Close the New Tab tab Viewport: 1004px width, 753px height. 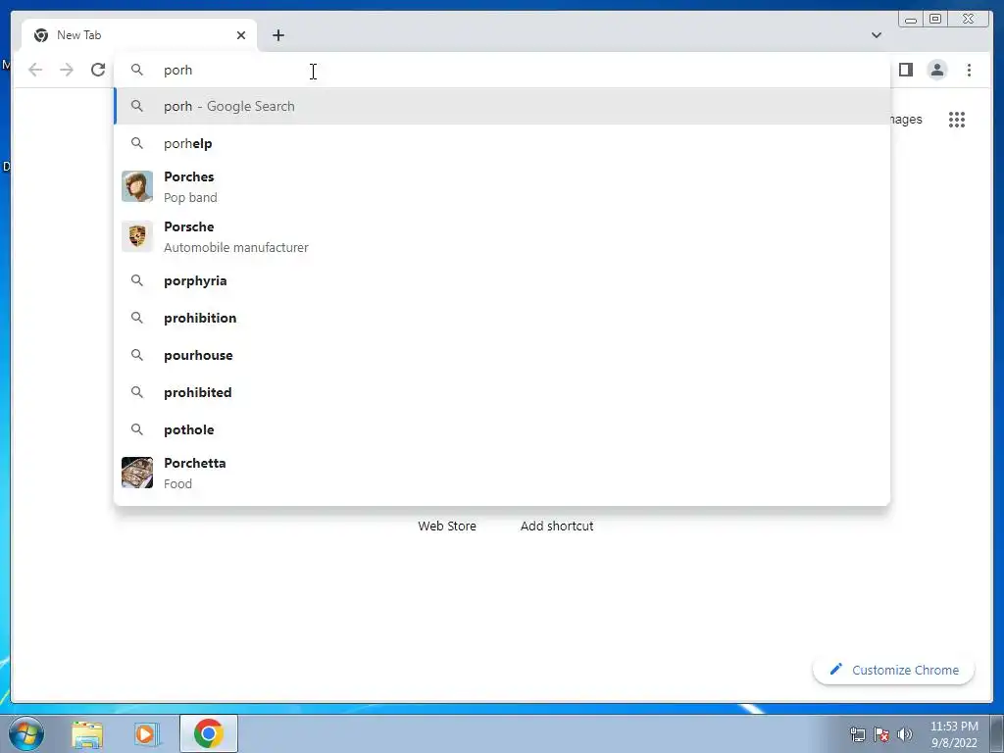point(241,35)
